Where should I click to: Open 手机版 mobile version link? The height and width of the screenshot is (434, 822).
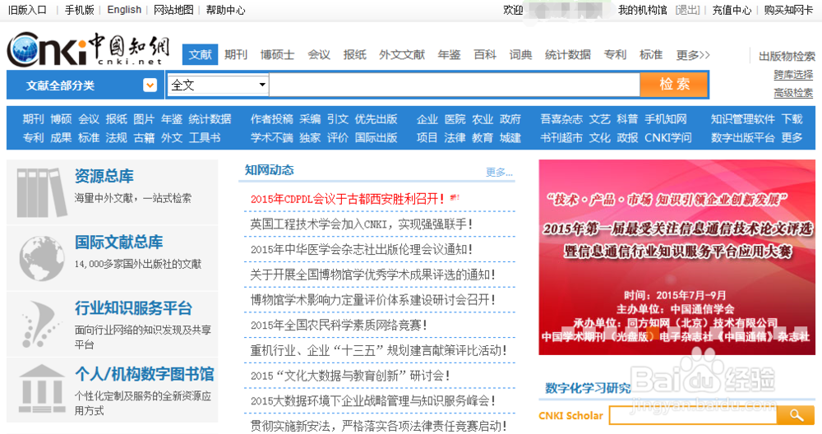click(79, 10)
